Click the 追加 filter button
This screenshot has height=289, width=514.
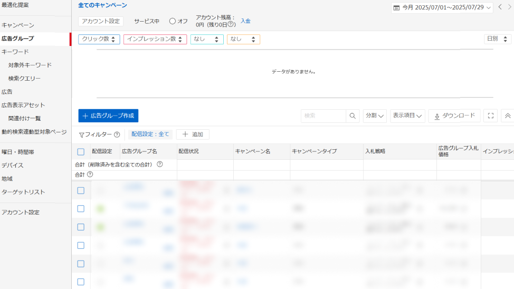193,134
